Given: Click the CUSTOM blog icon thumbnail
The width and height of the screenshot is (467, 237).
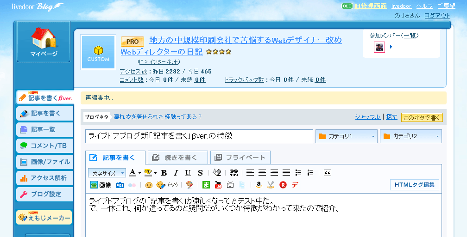Looking at the screenshot, I should pyautogui.click(x=98, y=52).
